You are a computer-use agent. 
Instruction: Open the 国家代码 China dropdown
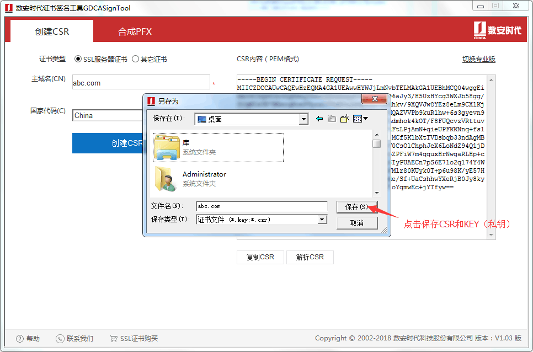108,115
